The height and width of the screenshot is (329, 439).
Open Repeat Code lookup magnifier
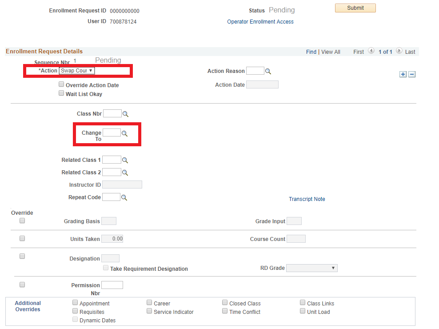tap(124, 197)
